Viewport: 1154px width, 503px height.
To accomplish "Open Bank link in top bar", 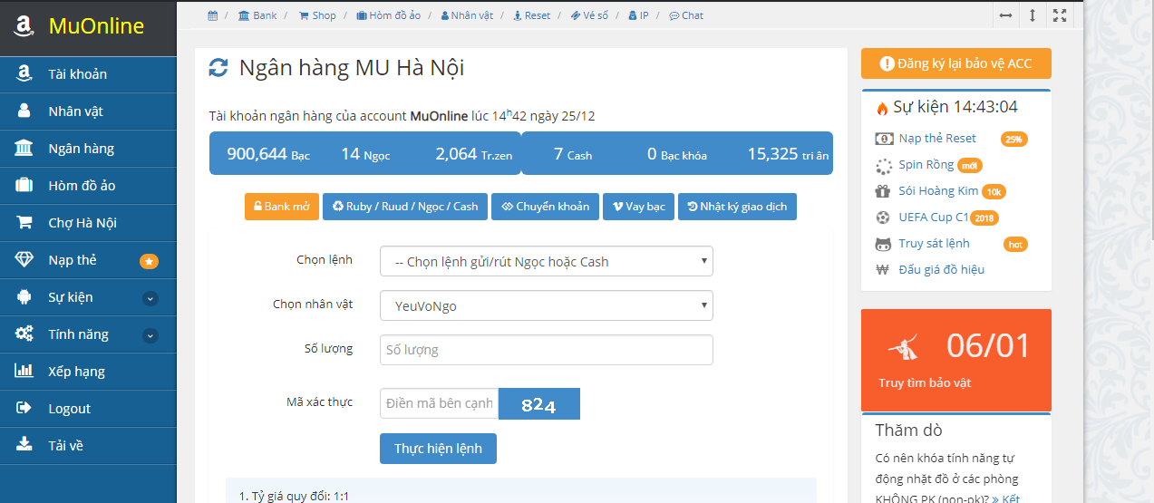I will pyautogui.click(x=258, y=15).
